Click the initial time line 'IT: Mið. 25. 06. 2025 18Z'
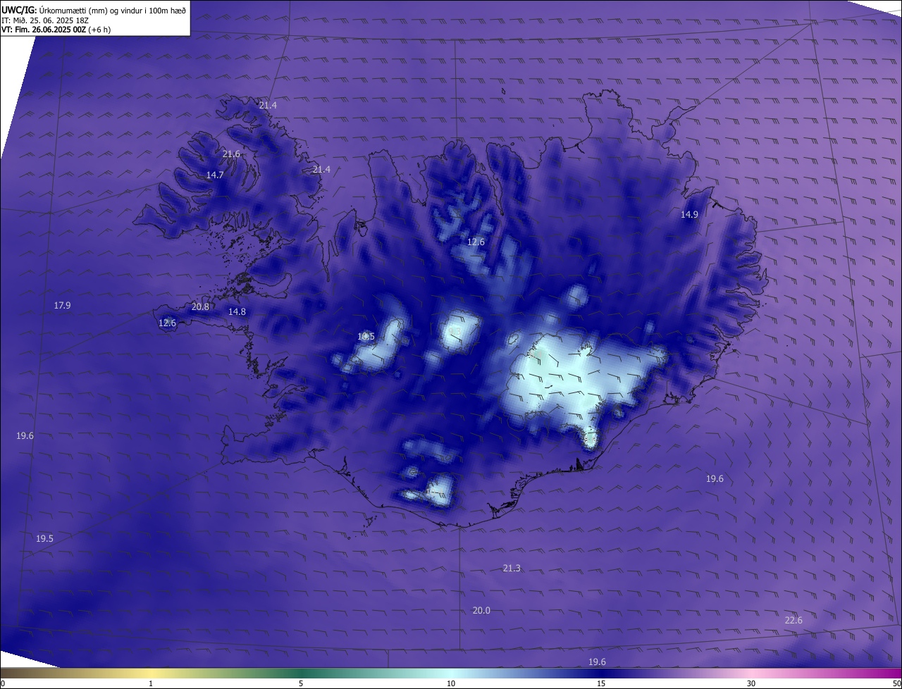The image size is (902, 689). [x=44, y=20]
